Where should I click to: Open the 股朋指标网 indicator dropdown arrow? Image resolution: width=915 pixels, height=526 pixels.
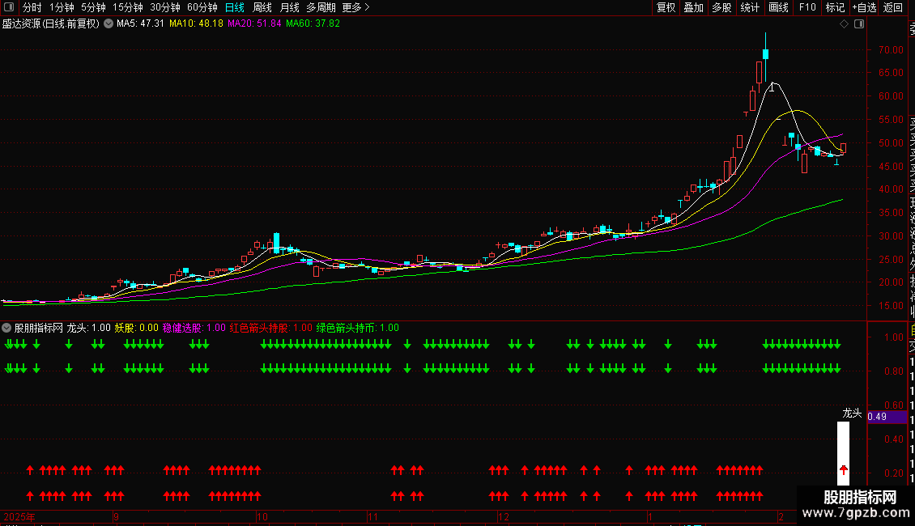(x=7, y=329)
